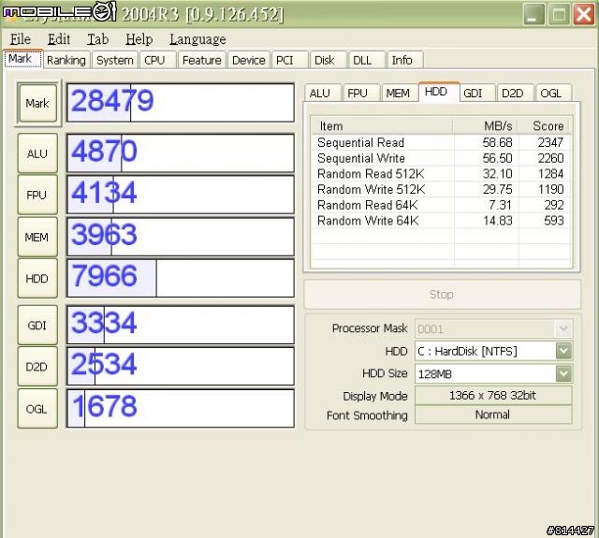Screen dimensions: 599x538
Task: Start the MEM benchmark button
Action: pos(37,237)
